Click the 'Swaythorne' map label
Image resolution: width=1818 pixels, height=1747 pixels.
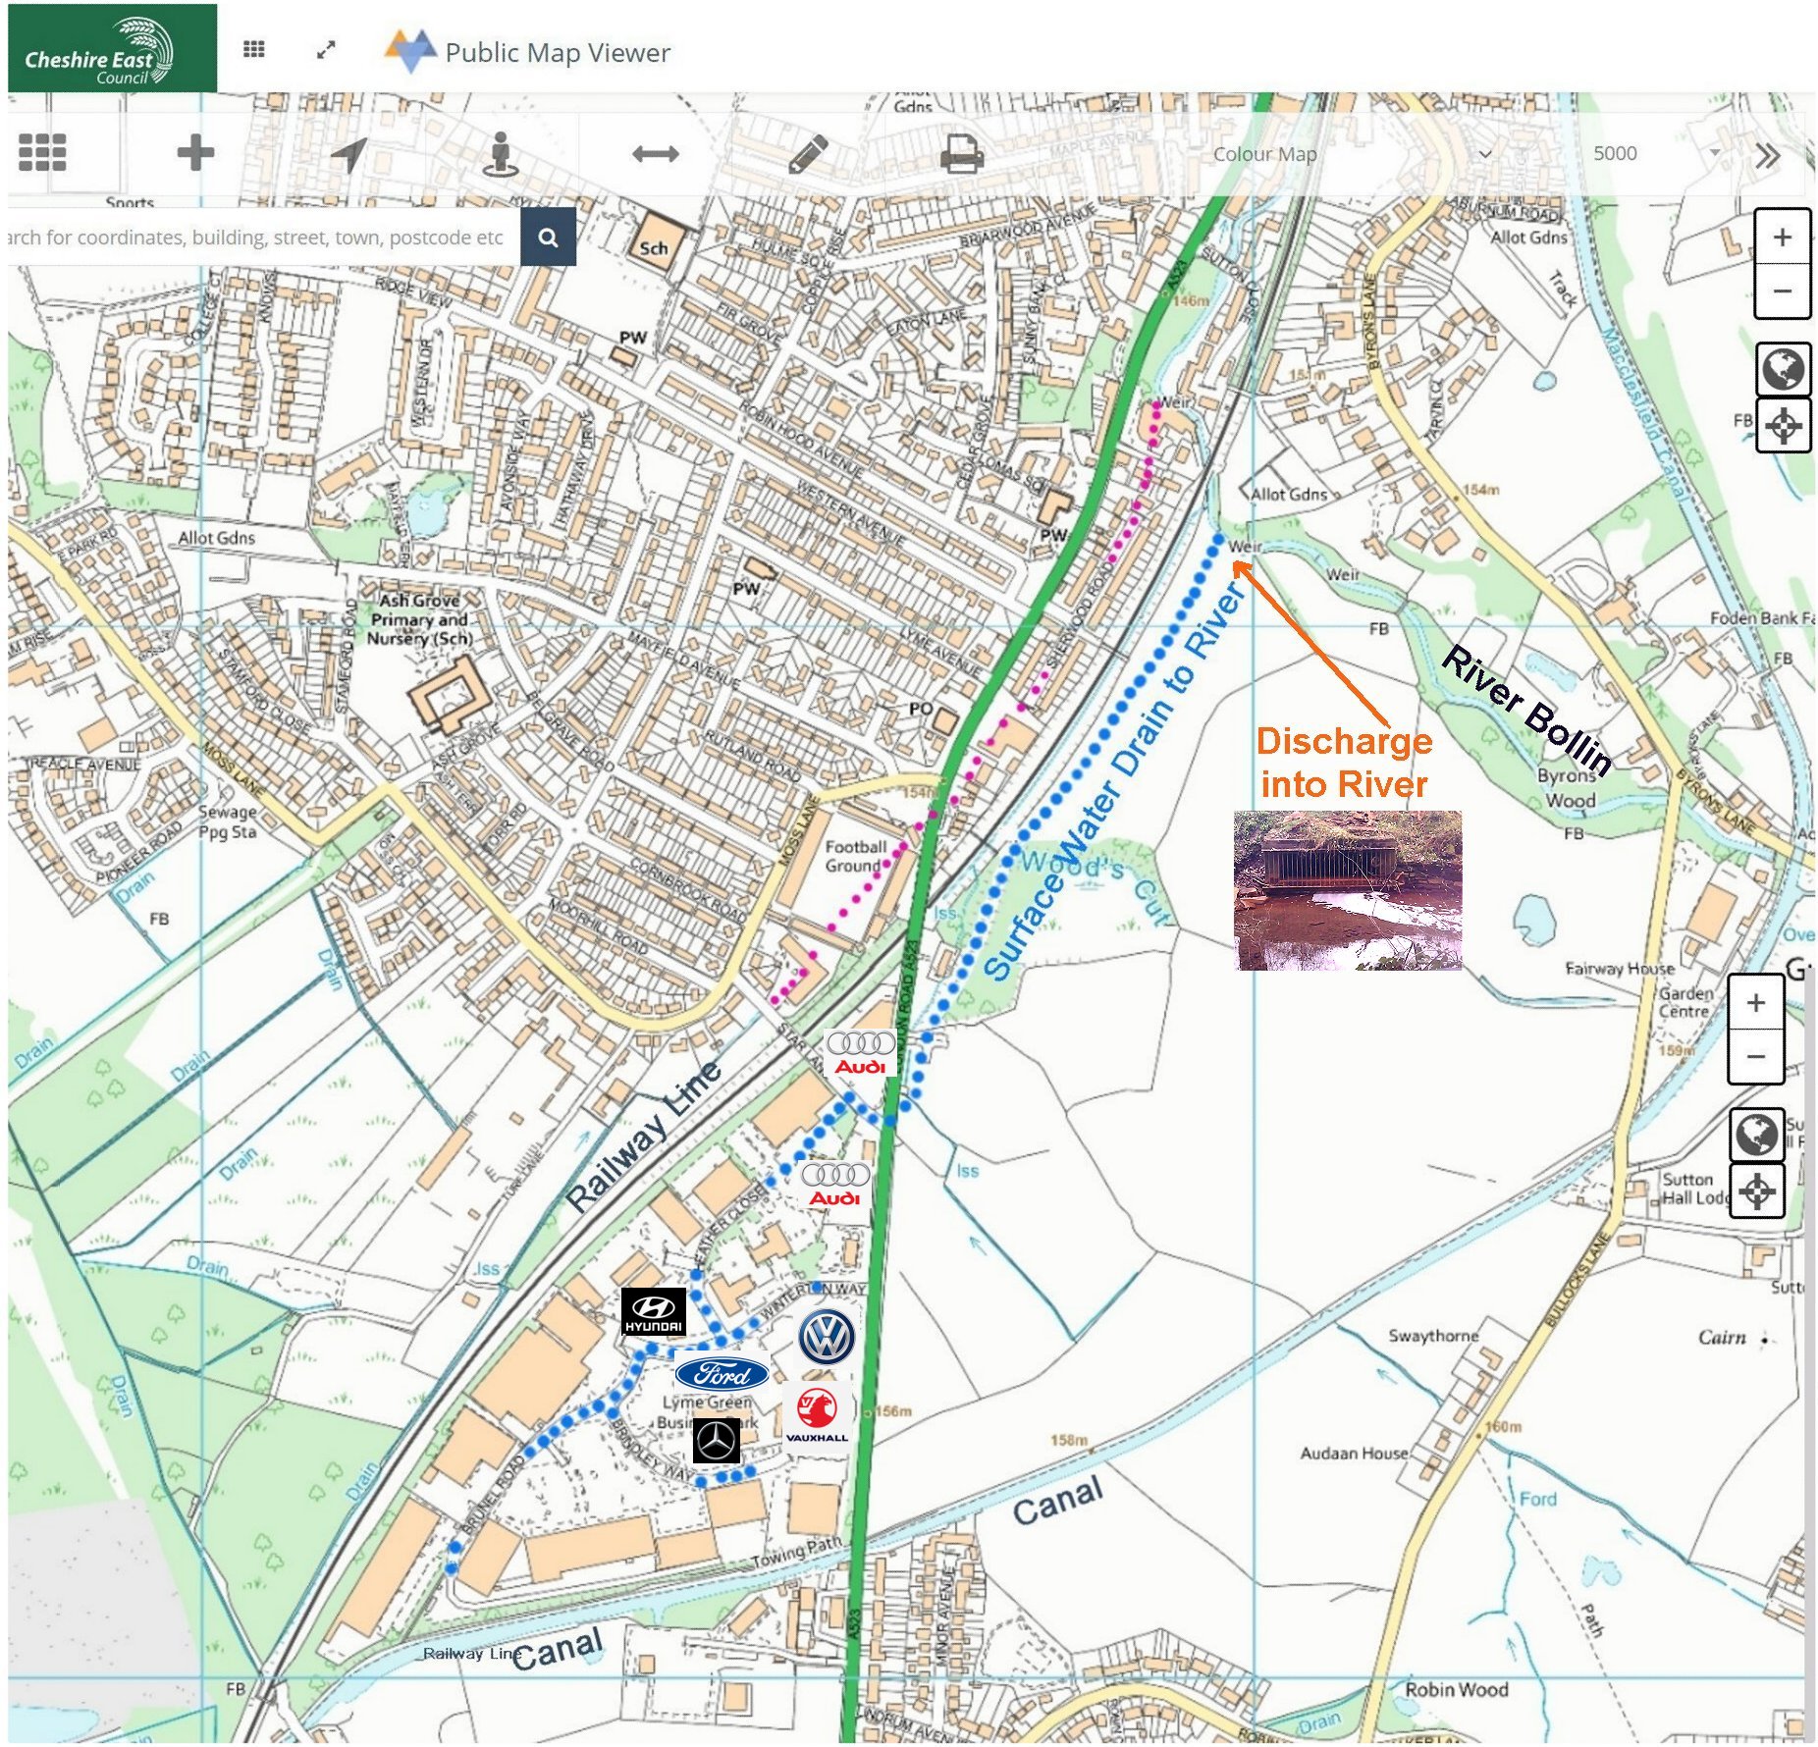pyautogui.click(x=1433, y=1335)
